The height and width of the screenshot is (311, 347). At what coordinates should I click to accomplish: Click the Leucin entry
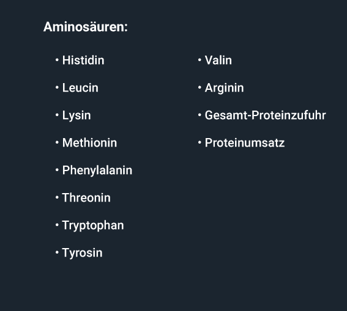80,88
